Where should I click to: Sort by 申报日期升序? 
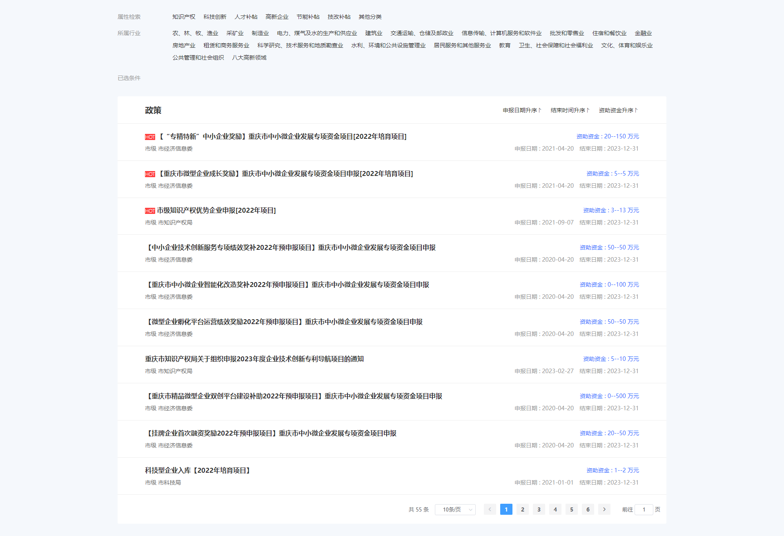[521, 110]
